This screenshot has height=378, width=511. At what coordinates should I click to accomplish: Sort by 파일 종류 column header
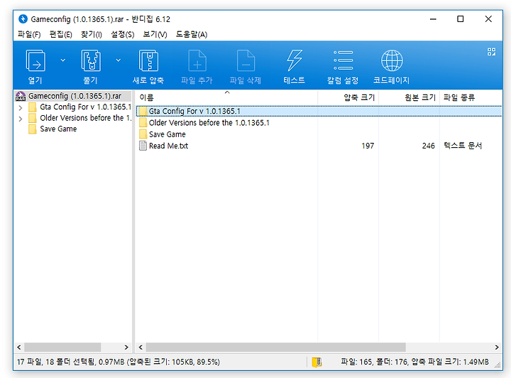tap(471, 97)
